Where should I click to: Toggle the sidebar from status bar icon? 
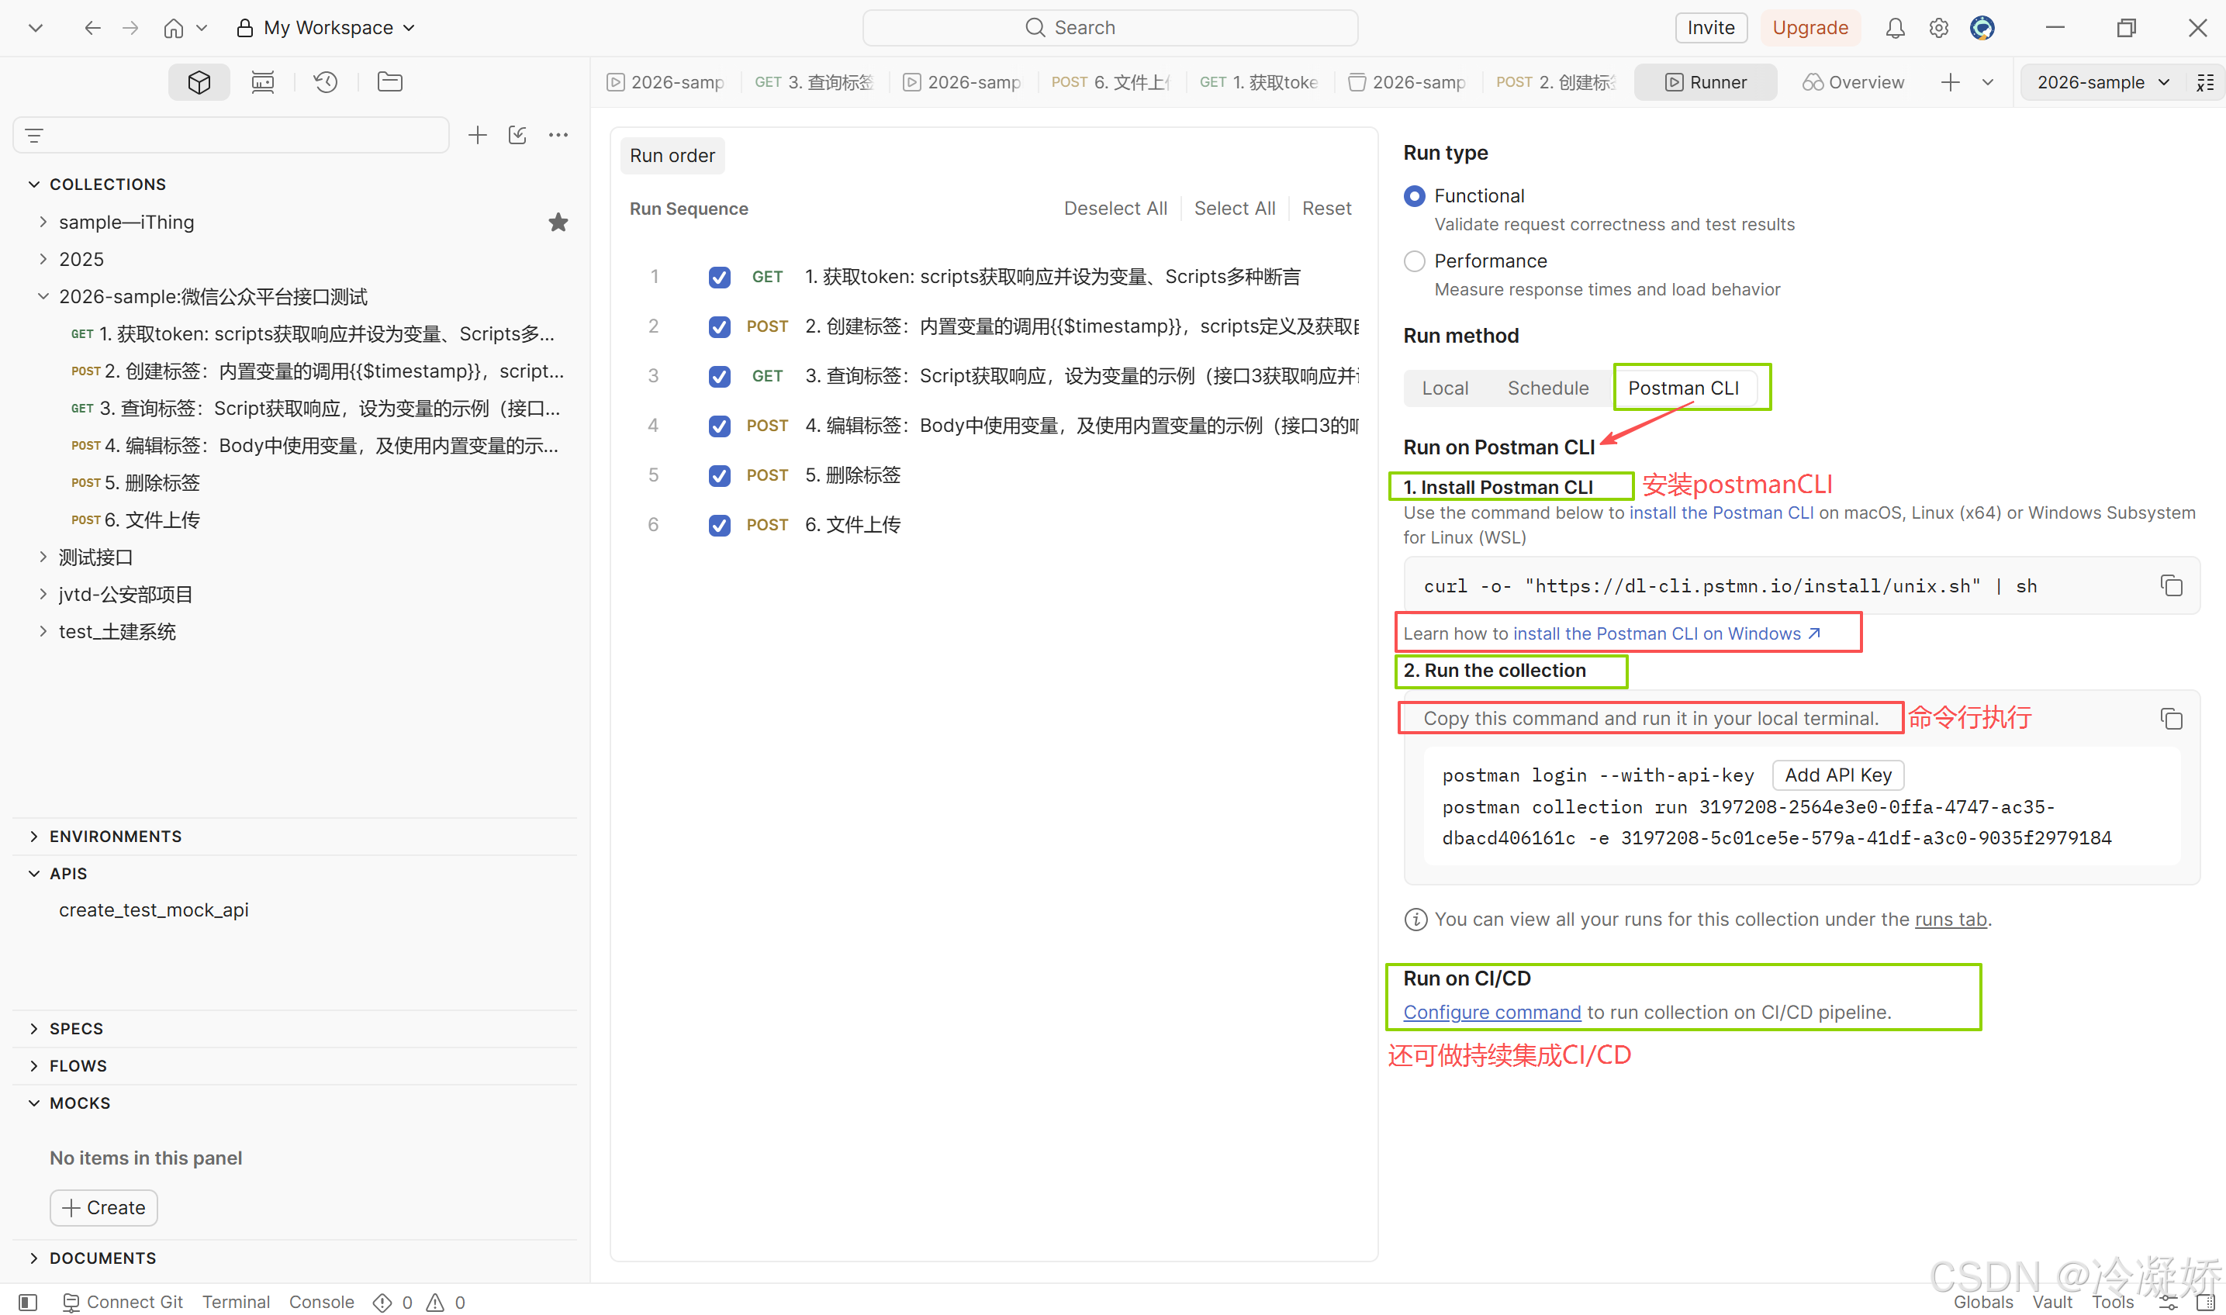pyautogui.click(x=29, y=1303)
